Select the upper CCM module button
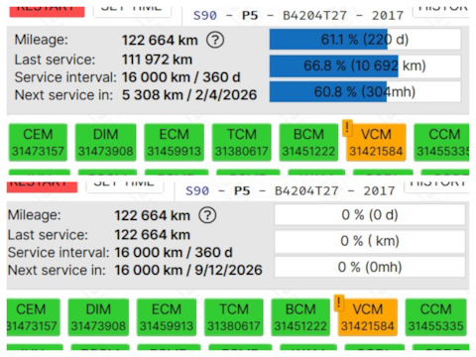476x357 pixels. 441,143
